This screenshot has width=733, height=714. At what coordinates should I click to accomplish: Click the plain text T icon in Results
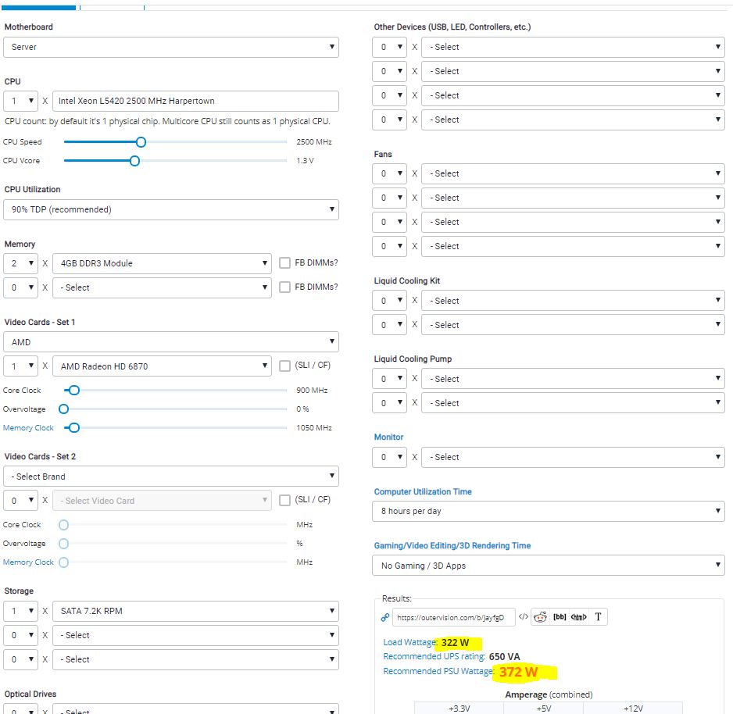[598, 617]
